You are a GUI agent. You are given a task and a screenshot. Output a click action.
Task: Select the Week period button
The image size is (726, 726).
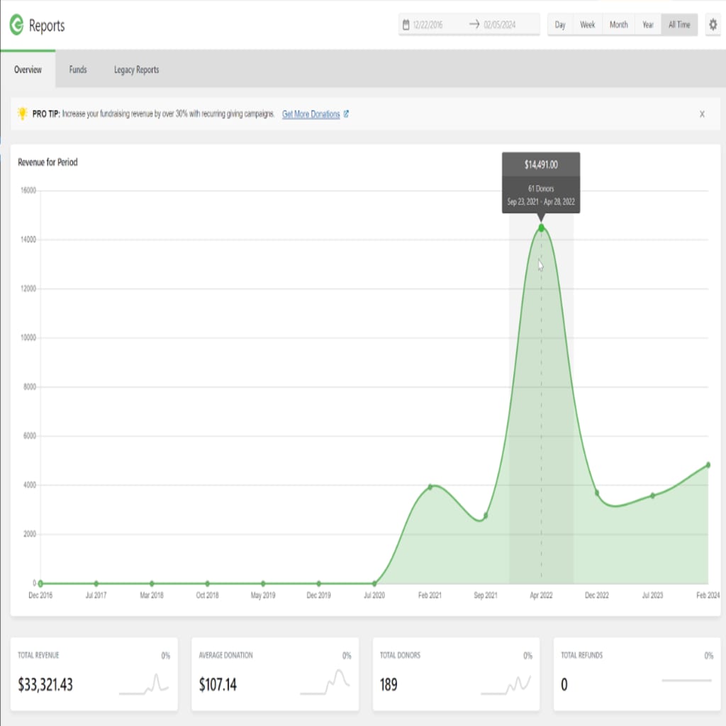click(587, 25)
